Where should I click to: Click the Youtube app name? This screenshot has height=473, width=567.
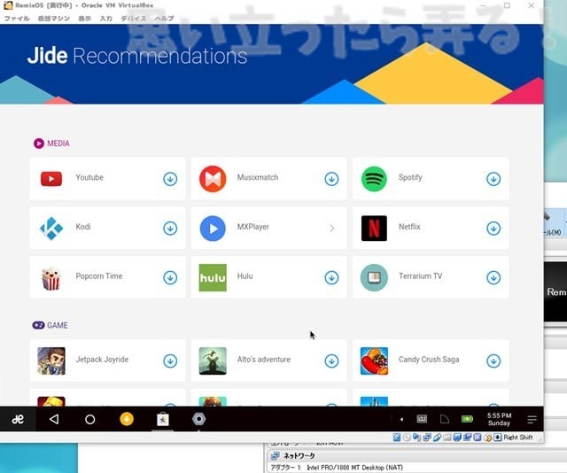coord(89,177)
